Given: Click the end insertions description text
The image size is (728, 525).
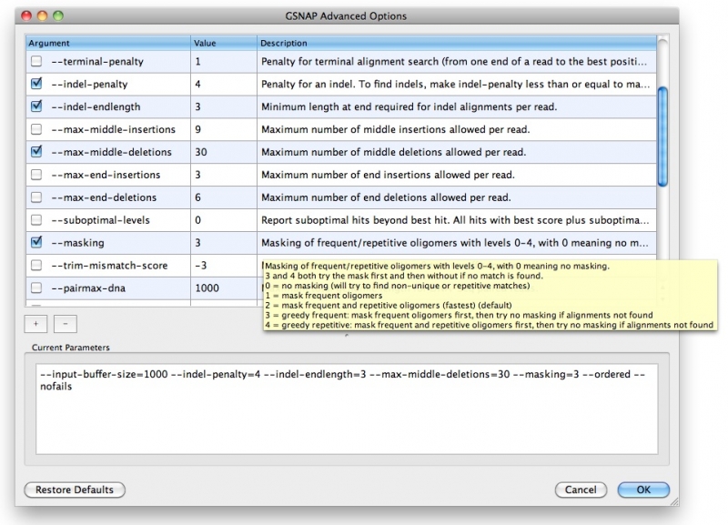Looking at the screenshot, I should tap(388, 175).
